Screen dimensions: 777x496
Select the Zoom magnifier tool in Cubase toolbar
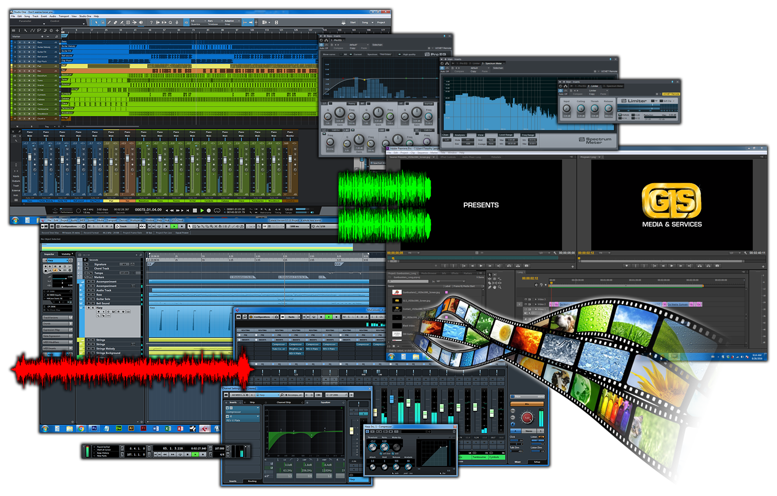click(211, 226)
